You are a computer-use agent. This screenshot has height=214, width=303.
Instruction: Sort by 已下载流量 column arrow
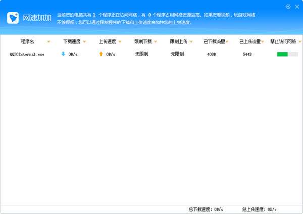click(x=227, y=42)
